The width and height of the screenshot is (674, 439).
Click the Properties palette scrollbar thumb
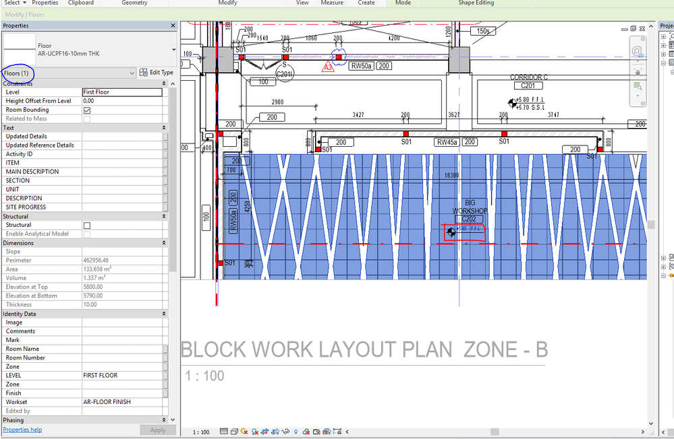pos(173,179)
